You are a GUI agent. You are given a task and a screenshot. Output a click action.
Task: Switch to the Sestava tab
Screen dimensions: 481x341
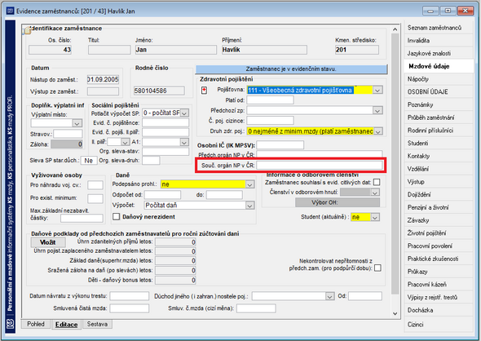(x=97, y=324)
